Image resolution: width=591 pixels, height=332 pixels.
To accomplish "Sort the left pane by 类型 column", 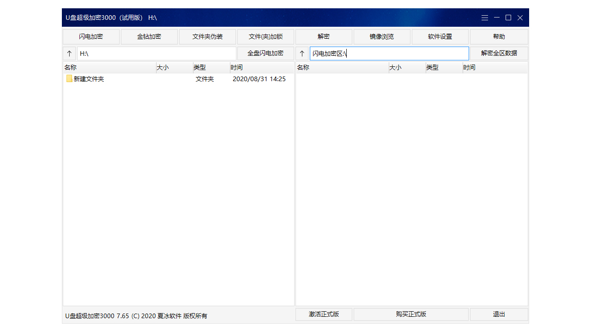I will click(x=211, y=68).
